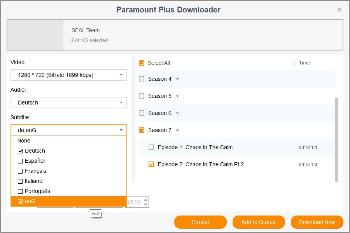
Task: Check Episode 1: Chaos In The Calm
Action: click(x=151, y=147)
